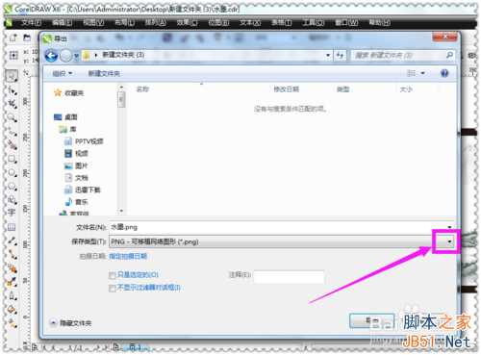Click the change view icon in dialog
481x355 pixels.
click(411, 73)
